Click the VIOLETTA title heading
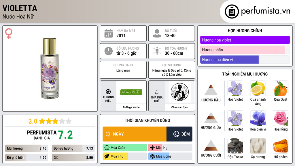 pyautogui.click(x=20, y=8)
